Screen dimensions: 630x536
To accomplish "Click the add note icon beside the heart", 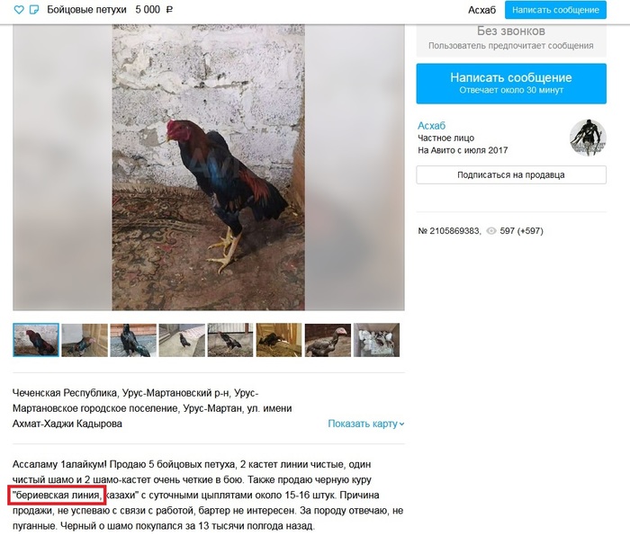I will [x=34, y=10].
